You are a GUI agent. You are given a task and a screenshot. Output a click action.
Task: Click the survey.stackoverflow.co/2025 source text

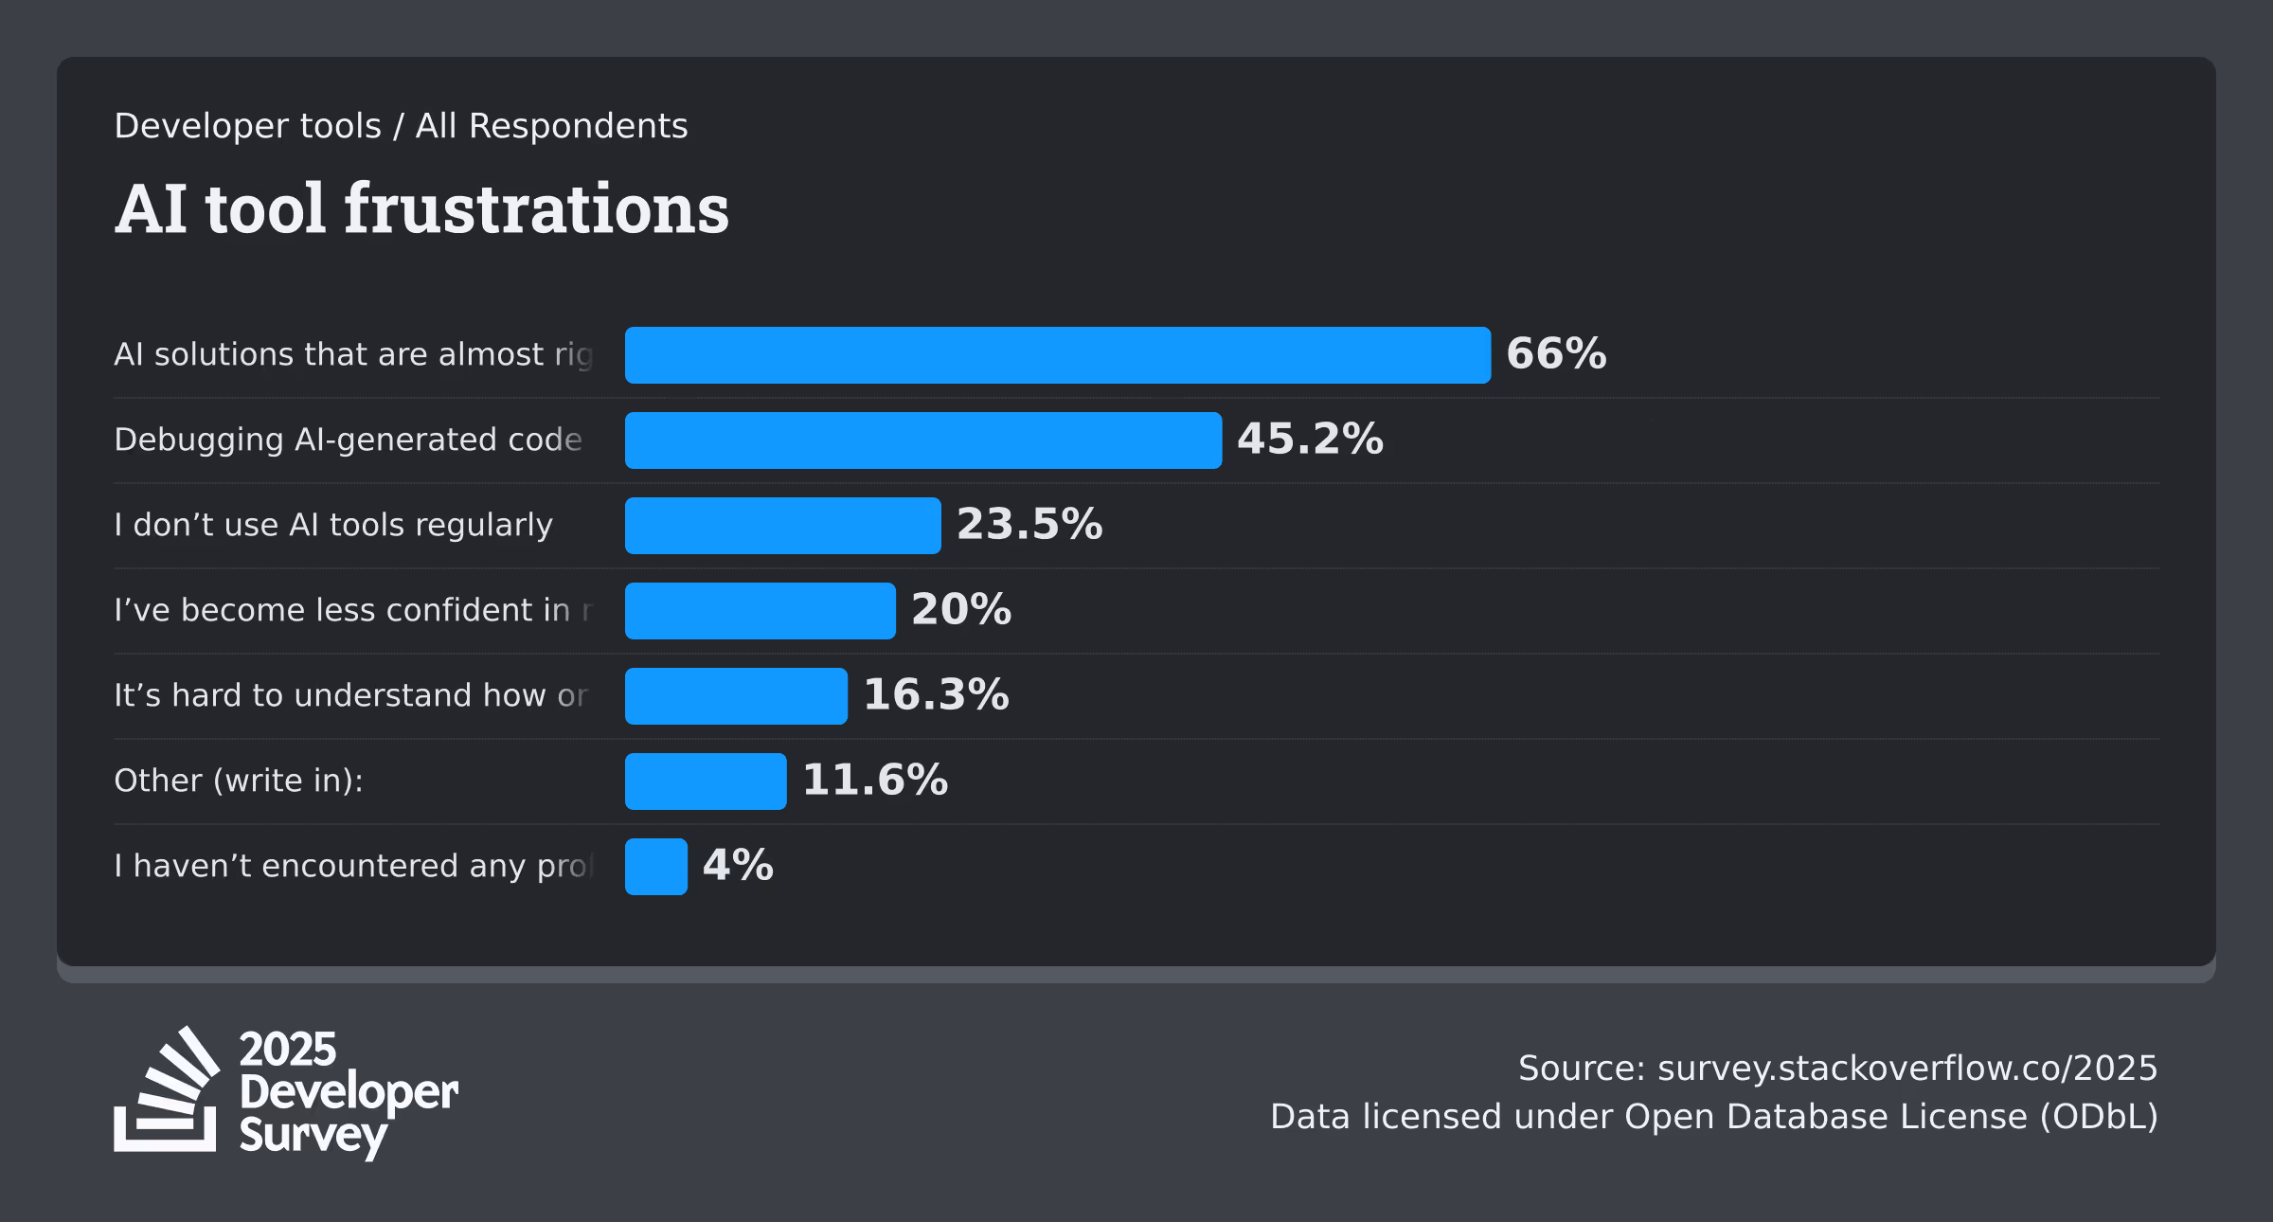point(1907,1069)
